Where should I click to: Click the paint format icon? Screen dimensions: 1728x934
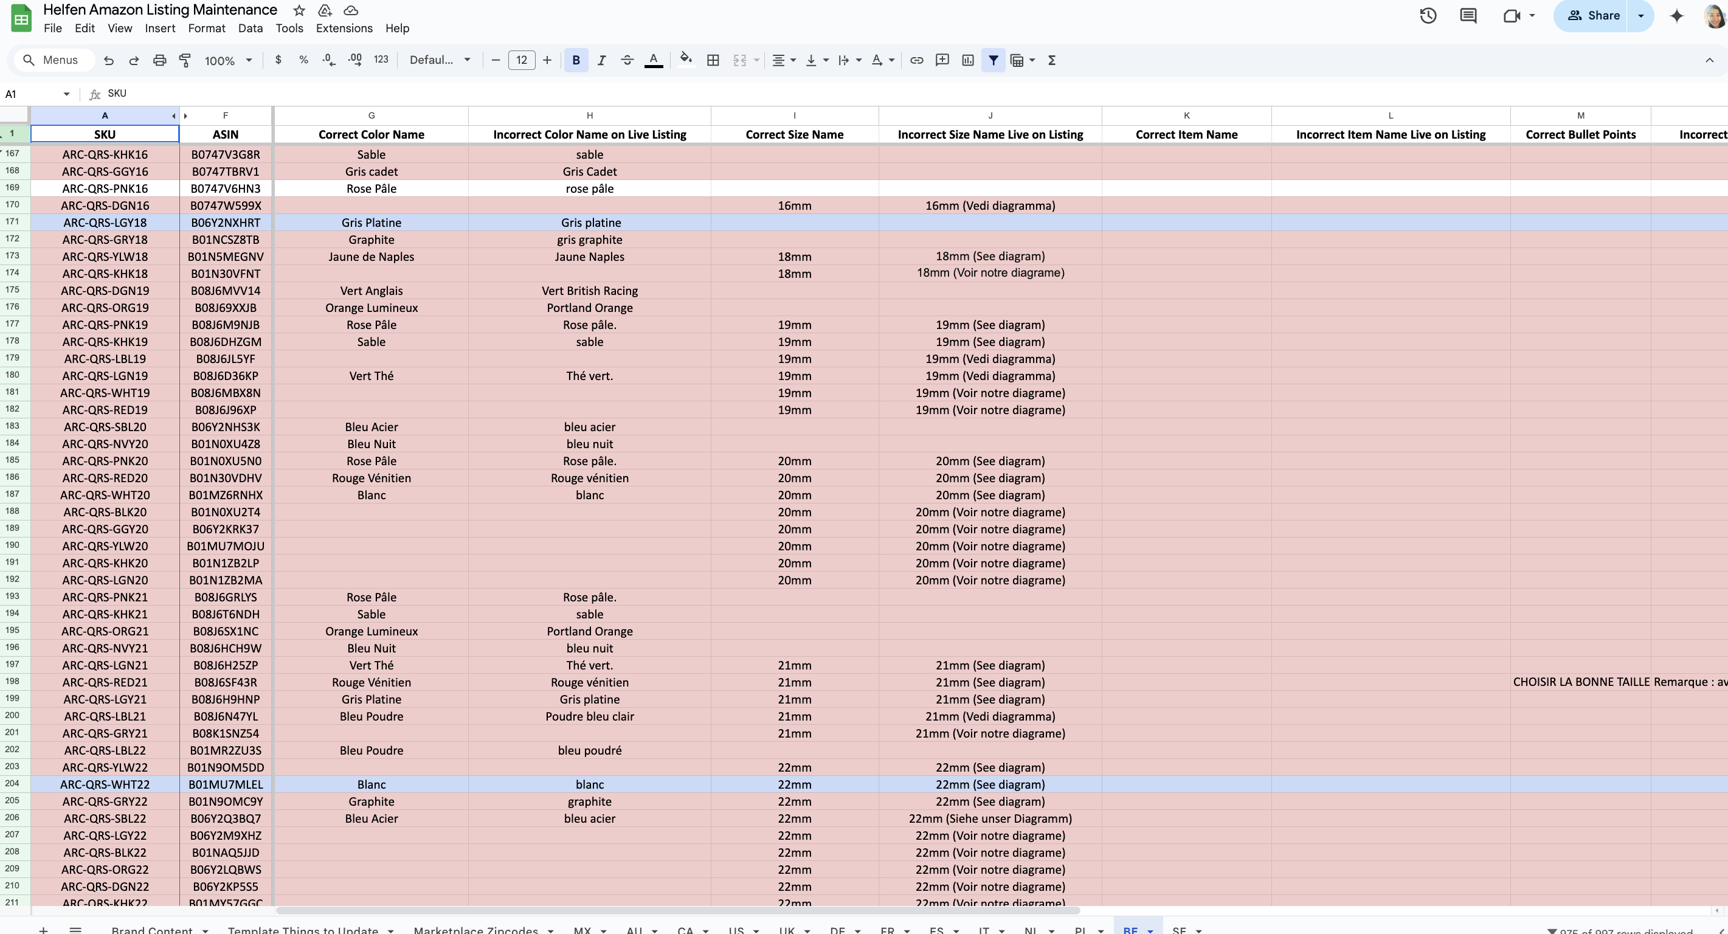(x=184, y=60)
